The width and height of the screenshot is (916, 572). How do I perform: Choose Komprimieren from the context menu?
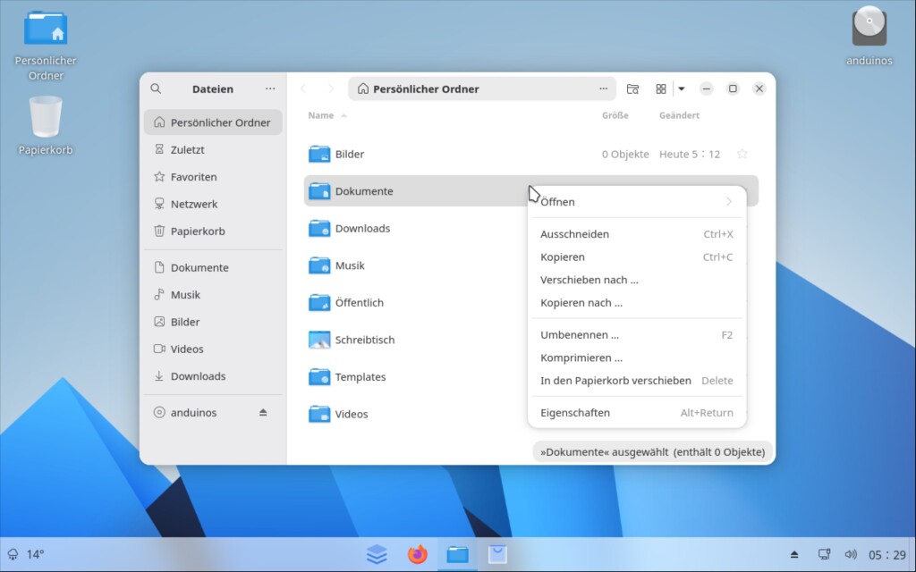[581, 357]
